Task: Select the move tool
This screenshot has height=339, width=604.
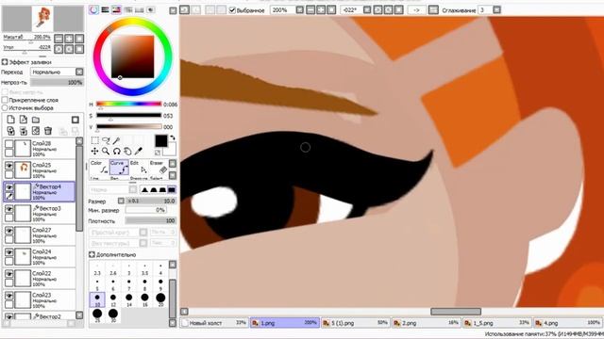Action: pyautogui.click(x=94, y=151)
